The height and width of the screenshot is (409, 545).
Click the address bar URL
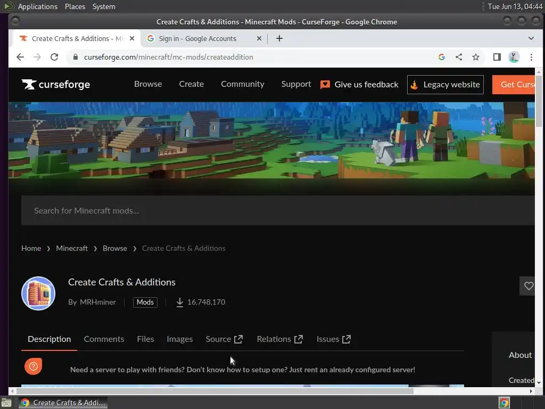click(169, 57)
